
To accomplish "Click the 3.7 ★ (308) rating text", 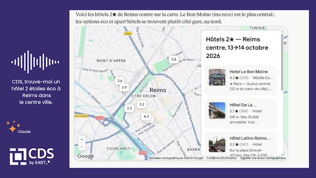I will [x=239, y=111].
